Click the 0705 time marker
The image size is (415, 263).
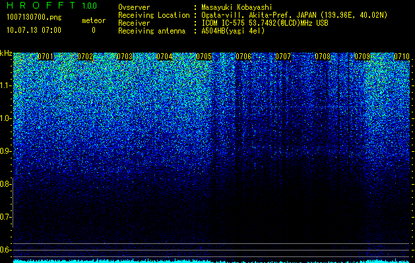tap(204, 57)
